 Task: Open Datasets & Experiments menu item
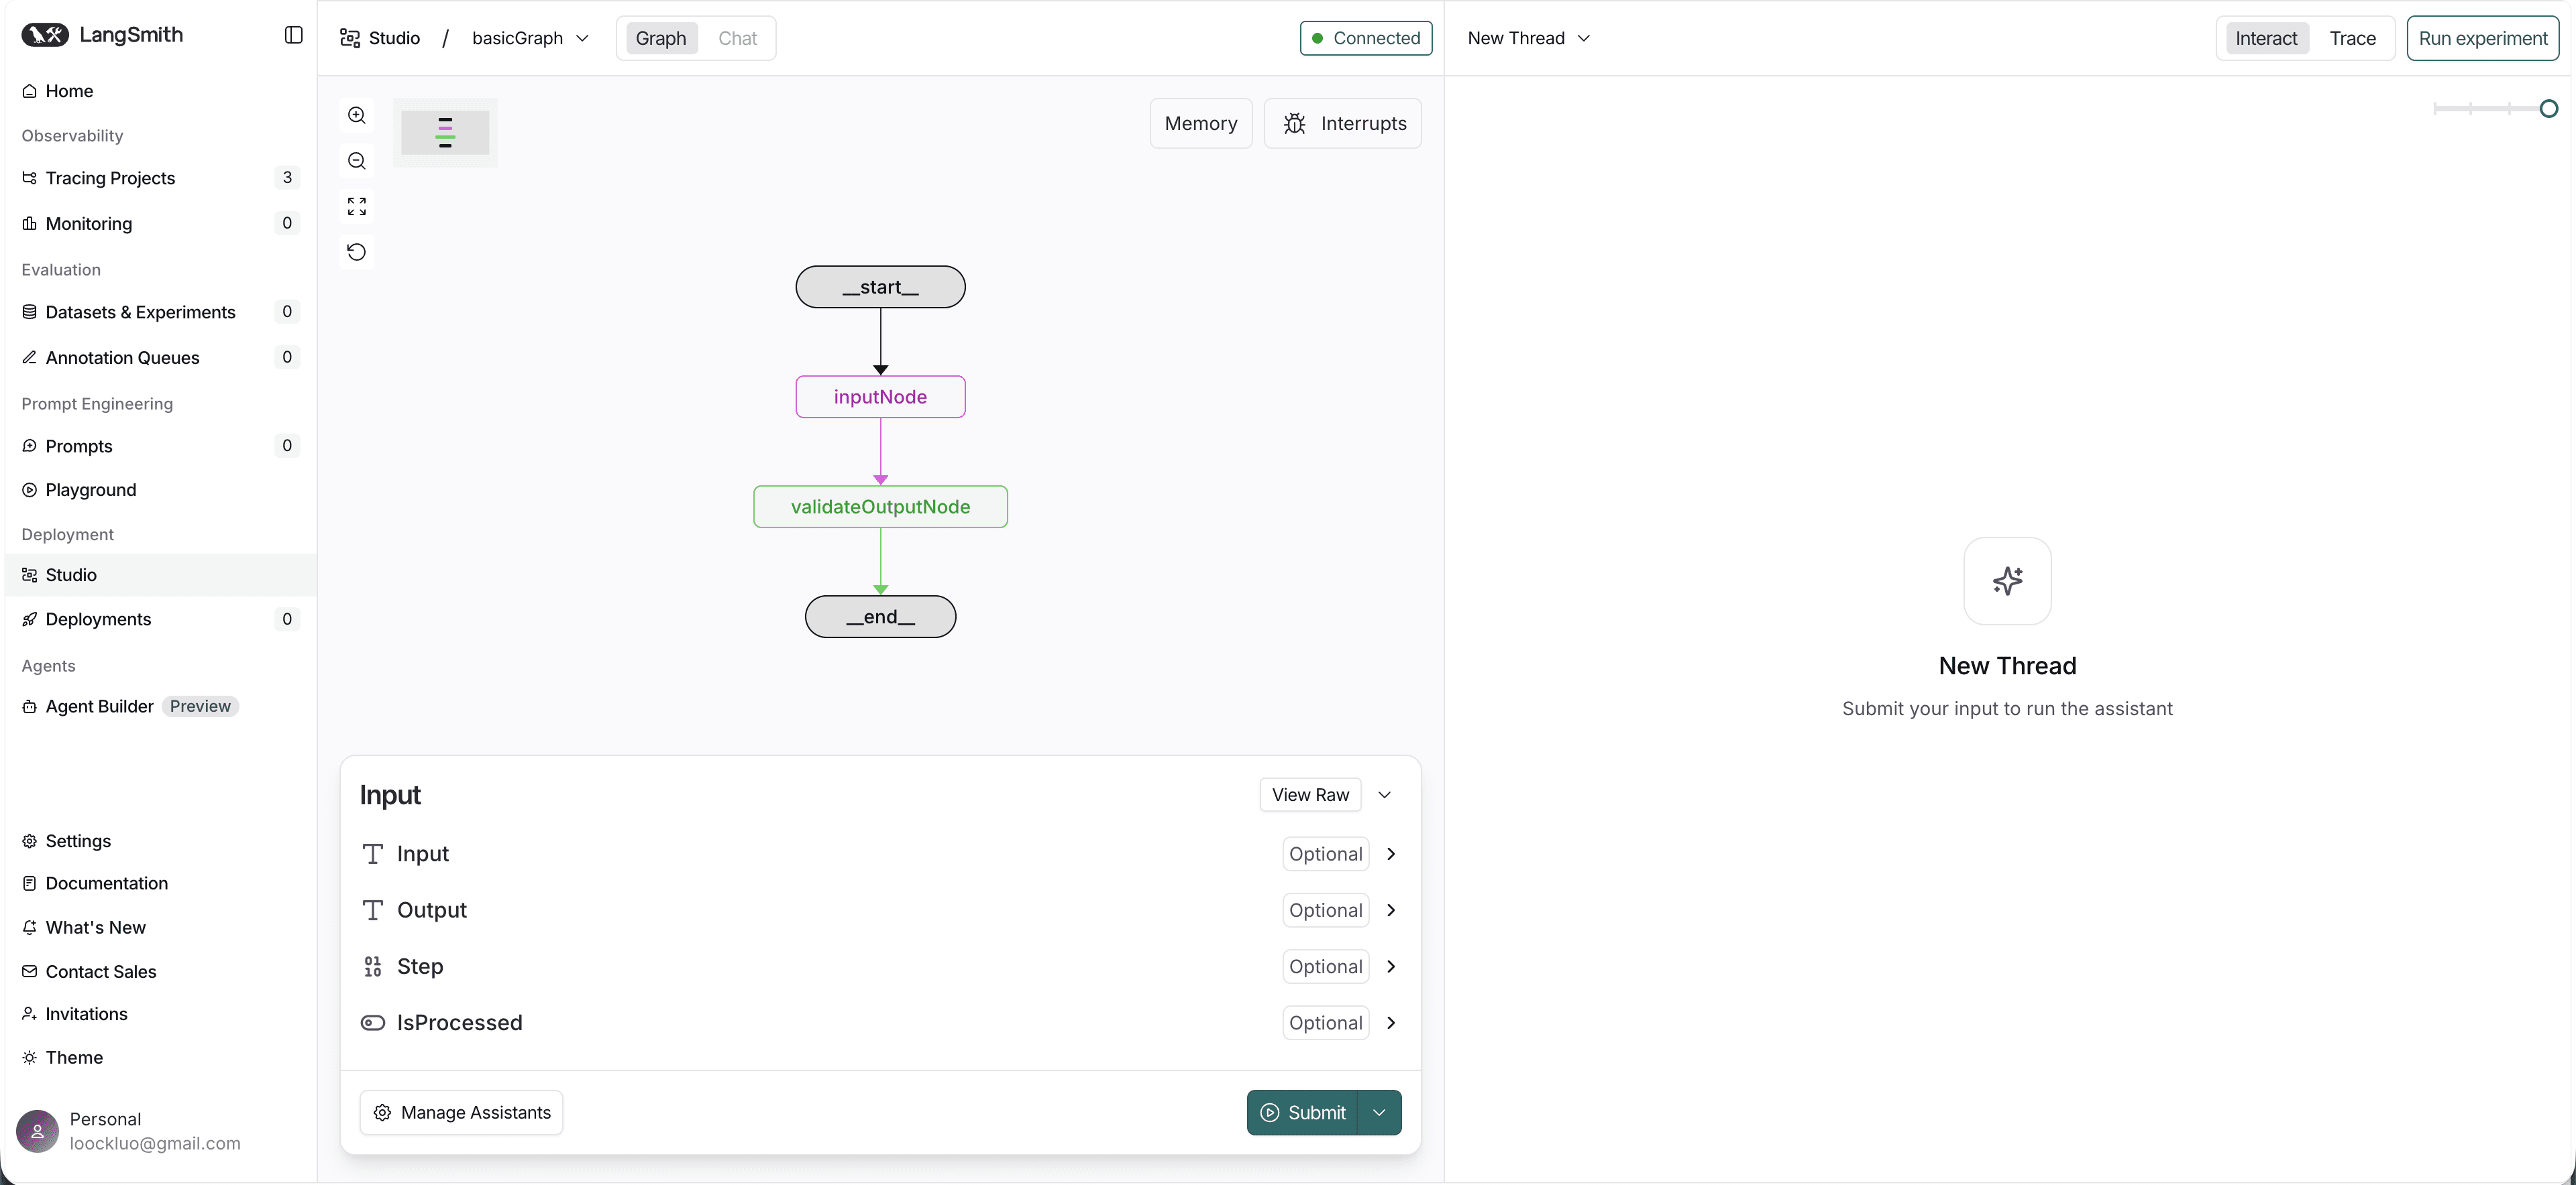[140, 312]
